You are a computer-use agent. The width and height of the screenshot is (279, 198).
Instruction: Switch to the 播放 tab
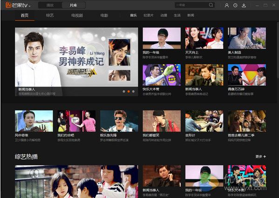(50, 5)
